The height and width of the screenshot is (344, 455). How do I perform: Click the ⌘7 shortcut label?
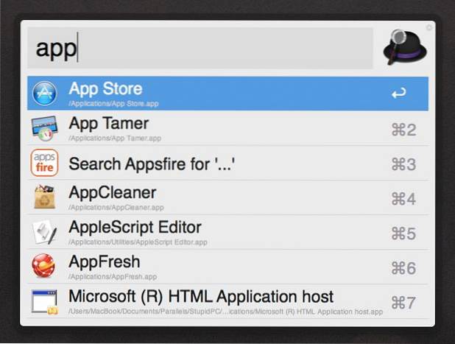tap(403, 303)
